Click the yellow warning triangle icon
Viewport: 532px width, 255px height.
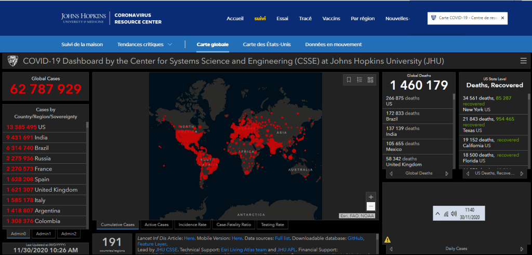387,239
